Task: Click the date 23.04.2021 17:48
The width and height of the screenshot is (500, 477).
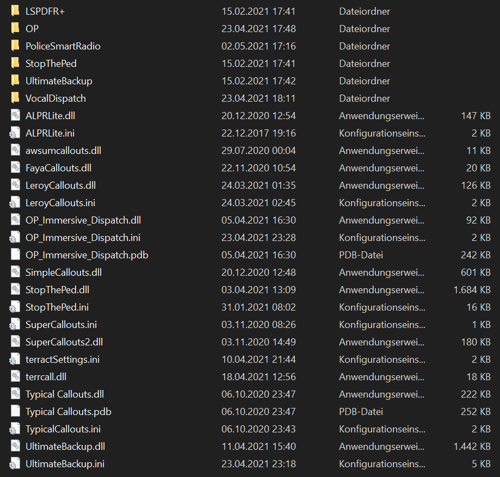Action: [258, 28]
